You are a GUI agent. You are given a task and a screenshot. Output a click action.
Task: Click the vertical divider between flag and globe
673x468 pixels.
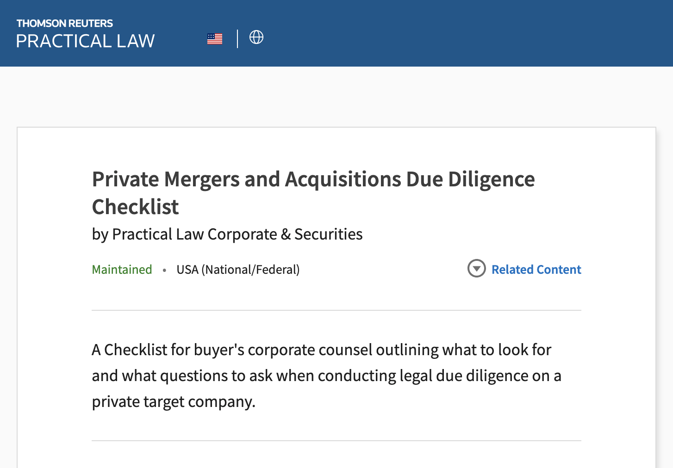(237, 39)
